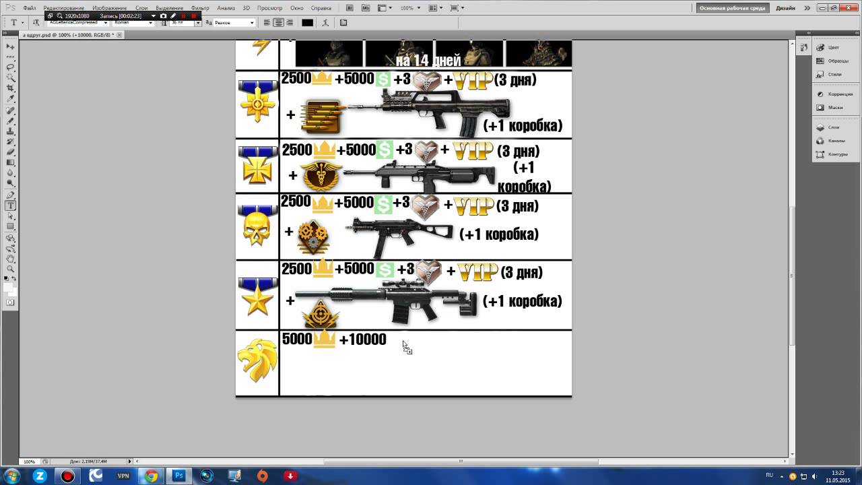Center the text alignment
The image size is (862, 485).
pos(278,22)
